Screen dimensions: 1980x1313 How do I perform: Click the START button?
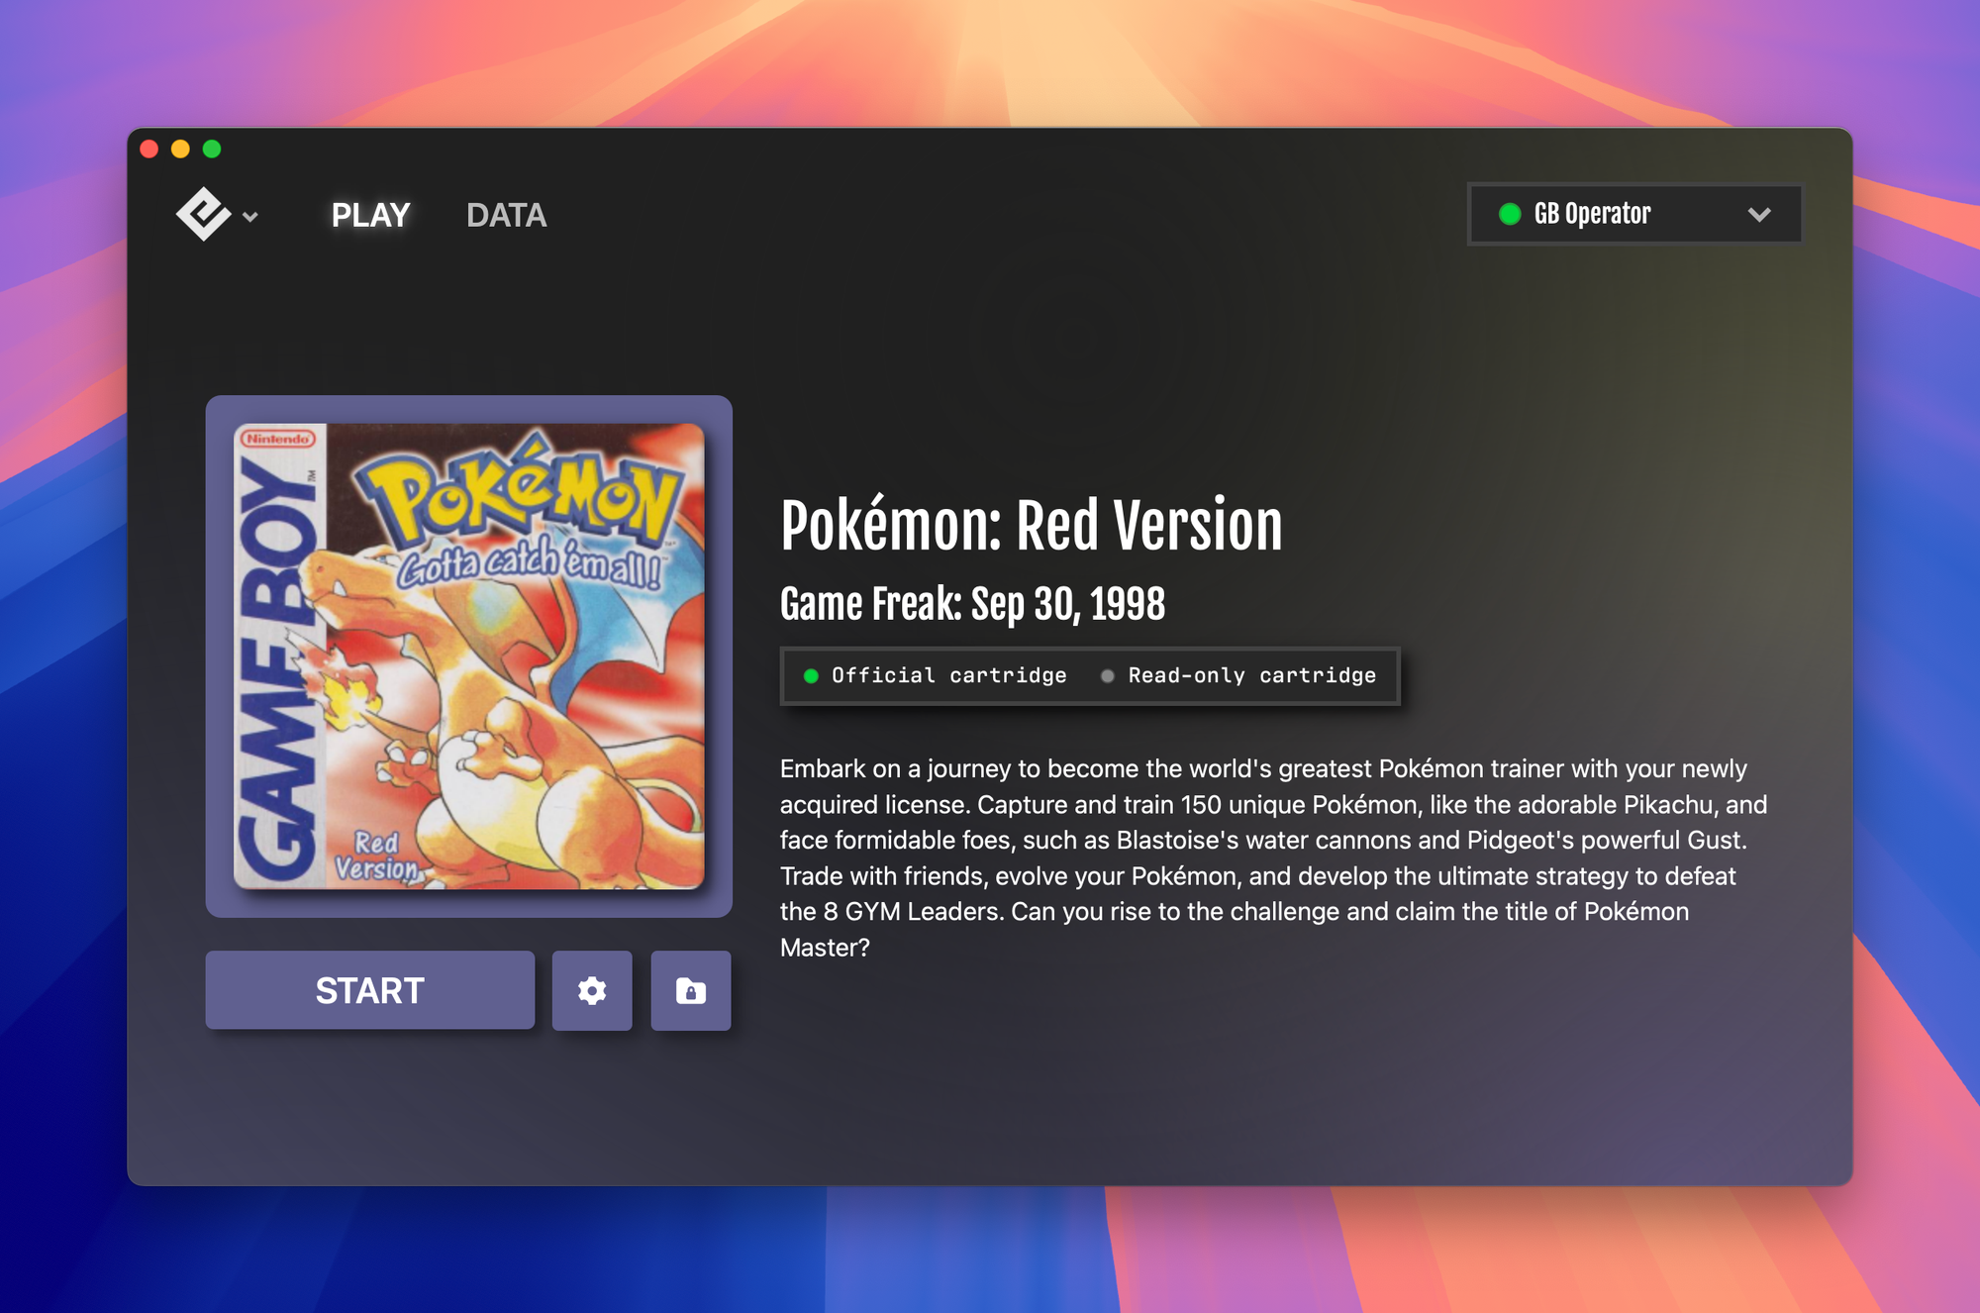370,990
